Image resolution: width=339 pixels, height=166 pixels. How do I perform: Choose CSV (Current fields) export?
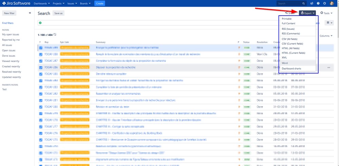point(298,44)
